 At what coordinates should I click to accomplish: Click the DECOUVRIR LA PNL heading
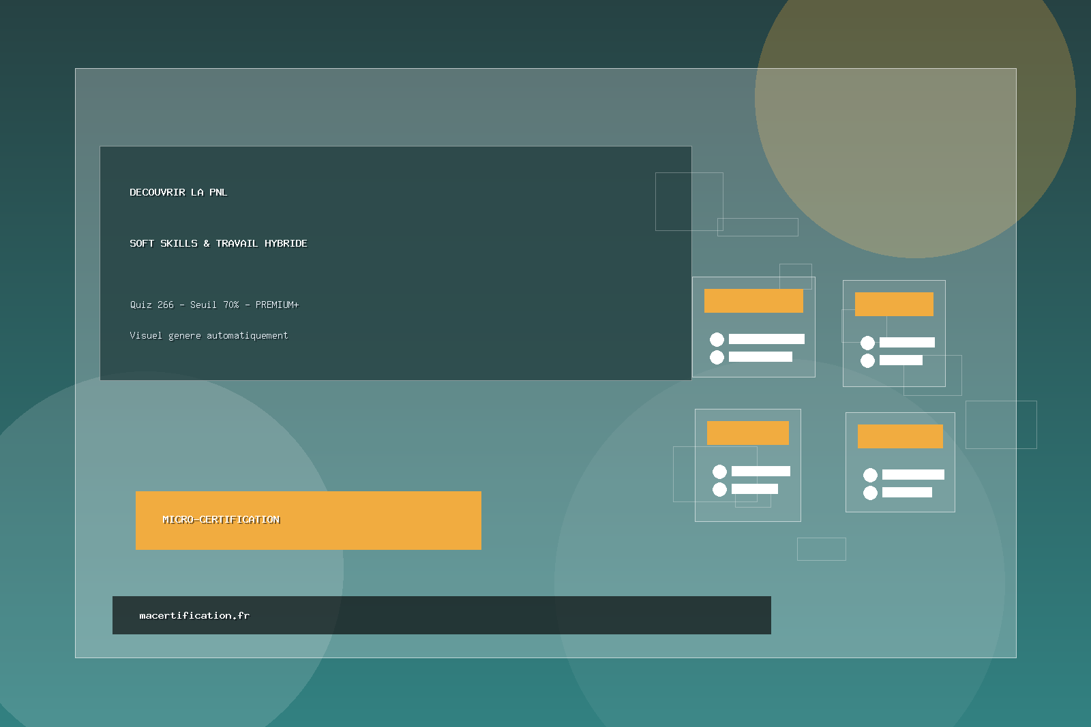(179, 192)
